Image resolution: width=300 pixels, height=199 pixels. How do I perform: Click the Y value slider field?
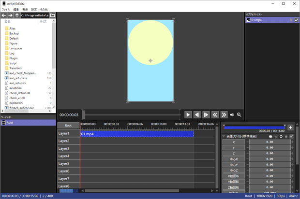(x=270, y=148)
